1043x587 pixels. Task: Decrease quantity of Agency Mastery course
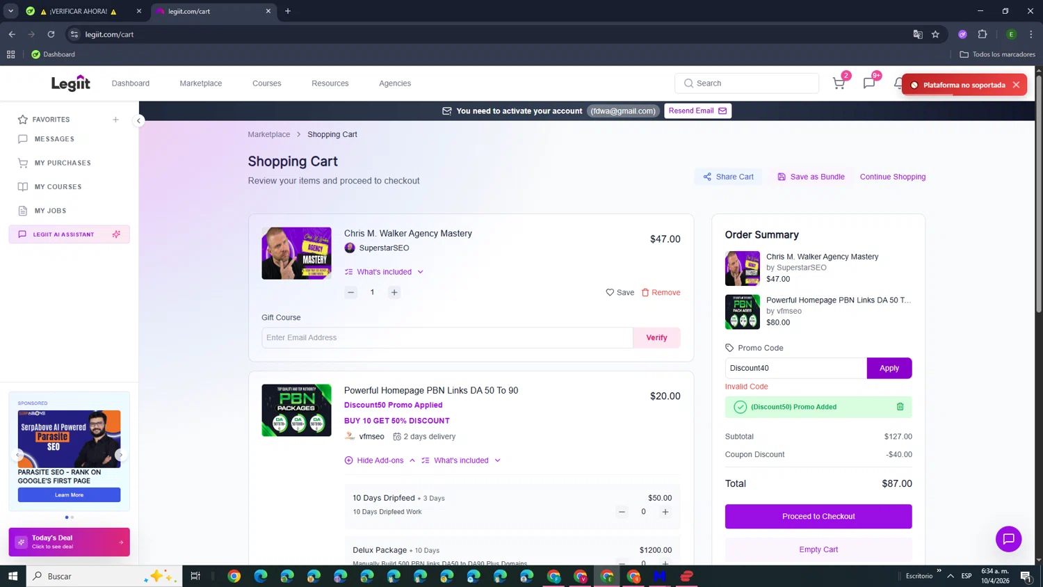coord(351,292)
